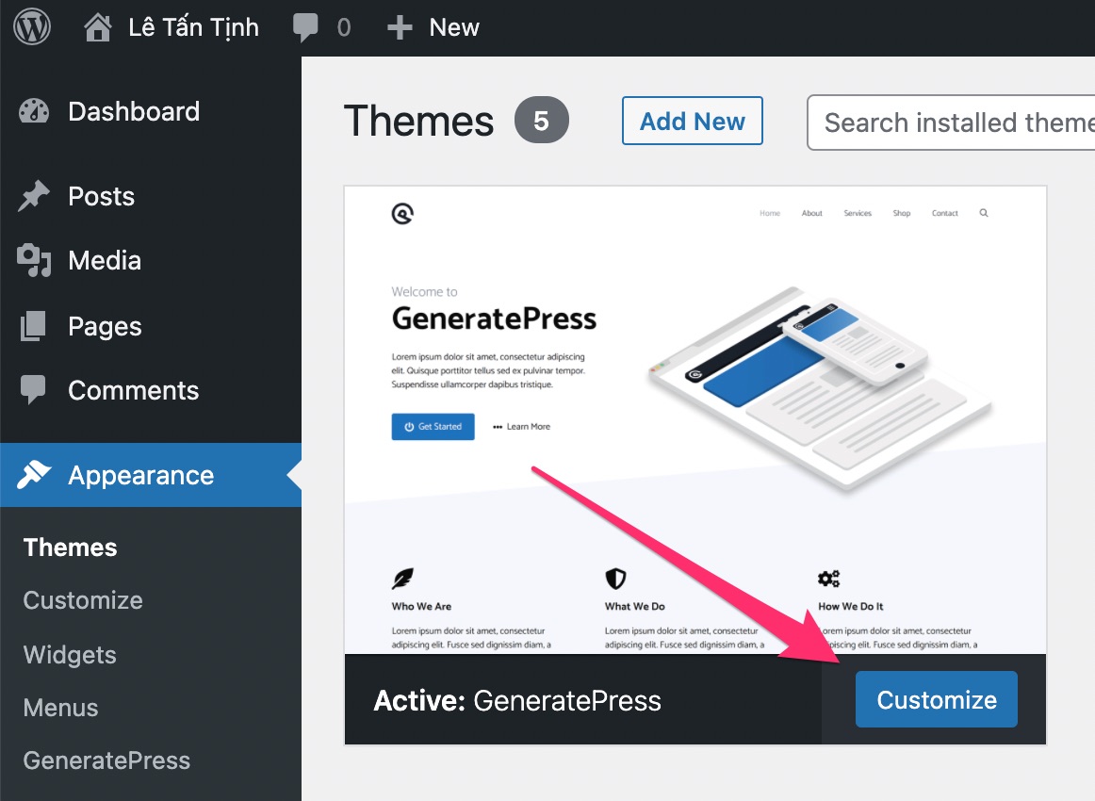
Task: Open GeneratePress options in the sidebar
Action: (106, 760)
